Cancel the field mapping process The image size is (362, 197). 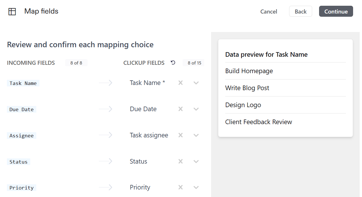268,12
